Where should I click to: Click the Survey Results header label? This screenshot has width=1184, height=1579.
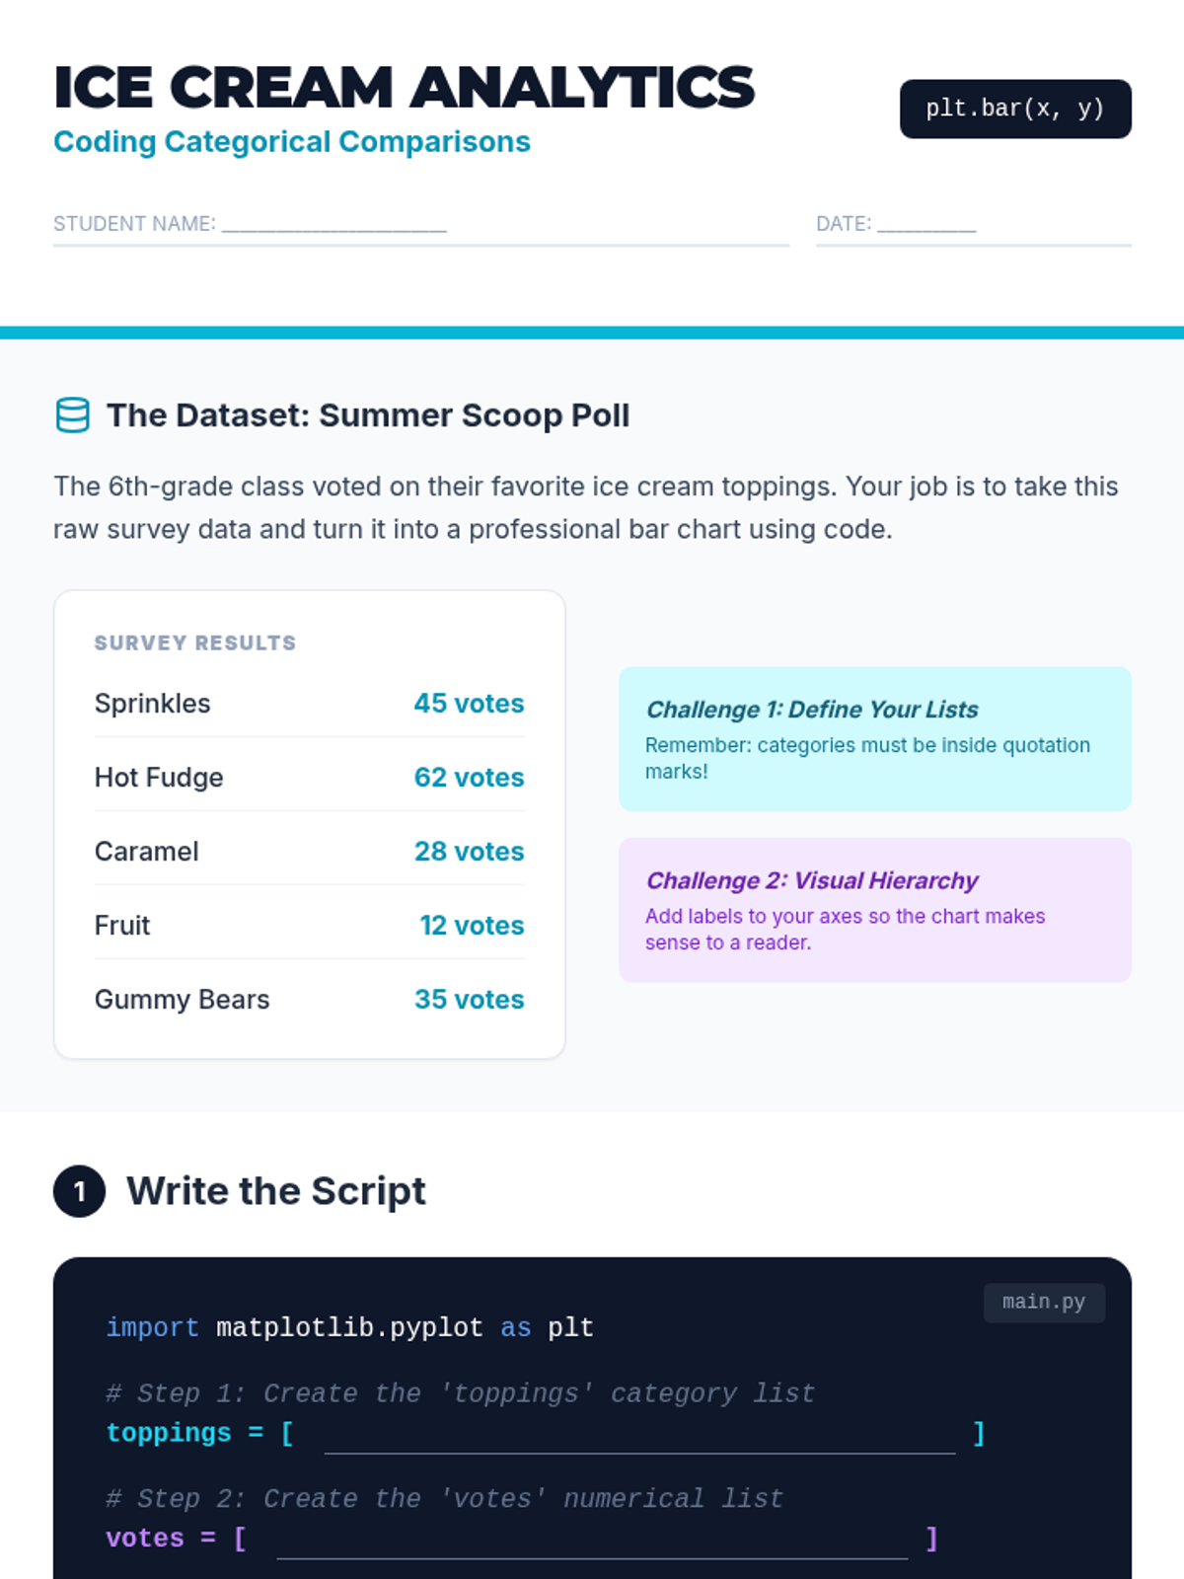click(x=195, y=643)
